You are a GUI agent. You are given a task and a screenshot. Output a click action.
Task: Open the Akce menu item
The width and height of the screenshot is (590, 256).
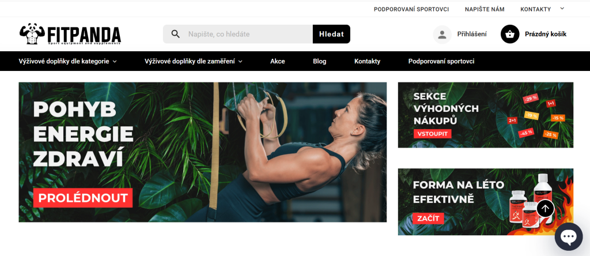(x=278, y=61)
